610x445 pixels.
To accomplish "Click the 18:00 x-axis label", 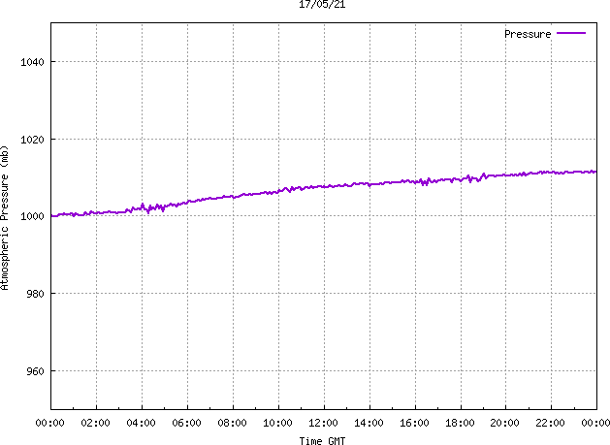I will click(x=460, y=423).
